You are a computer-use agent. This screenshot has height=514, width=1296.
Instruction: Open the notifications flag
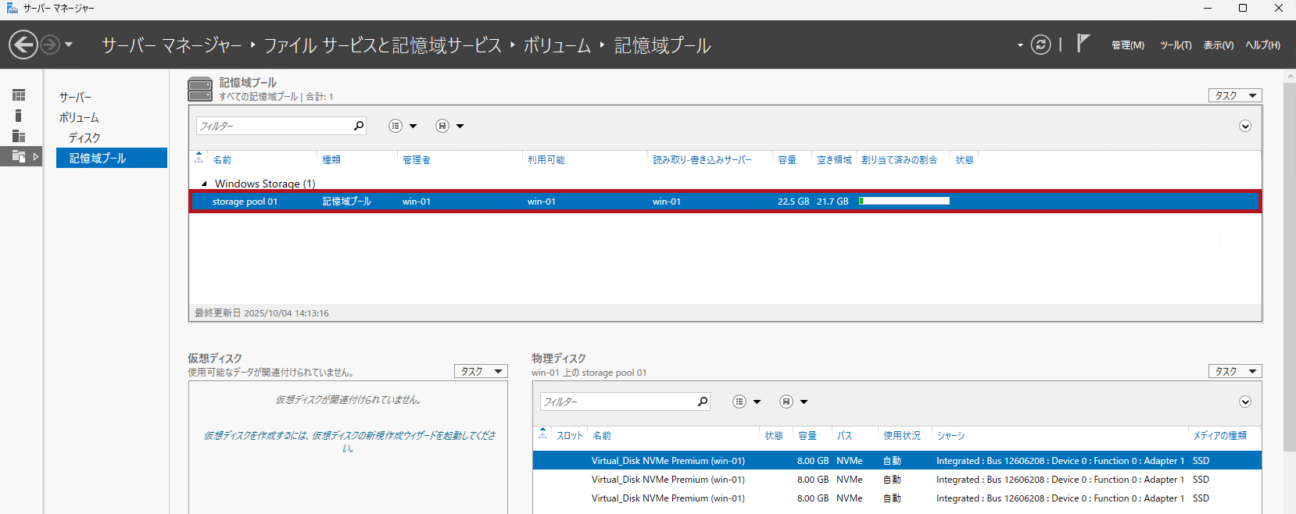pos(1083,44)
